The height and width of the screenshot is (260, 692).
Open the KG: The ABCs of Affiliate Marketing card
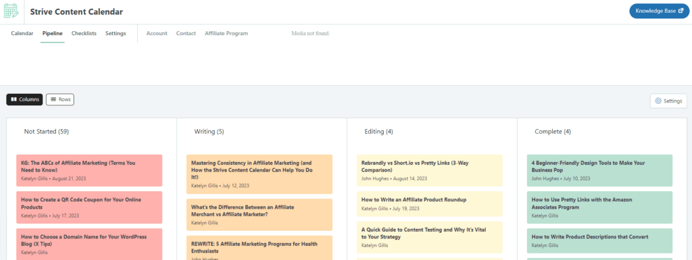pyautogui.click(x=89, y=171)
